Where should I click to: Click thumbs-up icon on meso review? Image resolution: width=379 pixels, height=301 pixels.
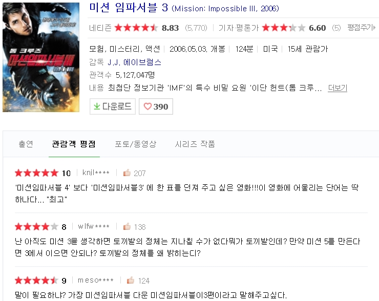pyautogui.click(x=131, y=280)
